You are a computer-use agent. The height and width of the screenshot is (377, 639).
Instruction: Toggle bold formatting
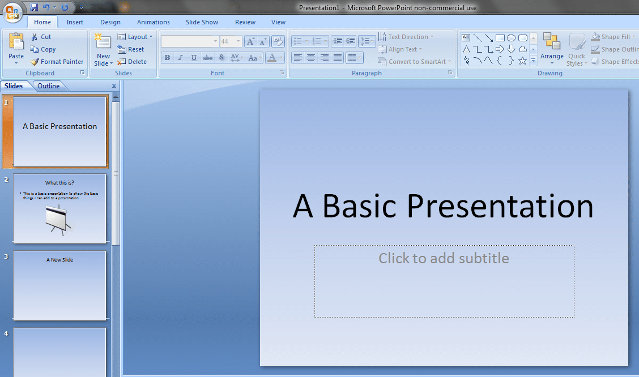coord(168,57)
